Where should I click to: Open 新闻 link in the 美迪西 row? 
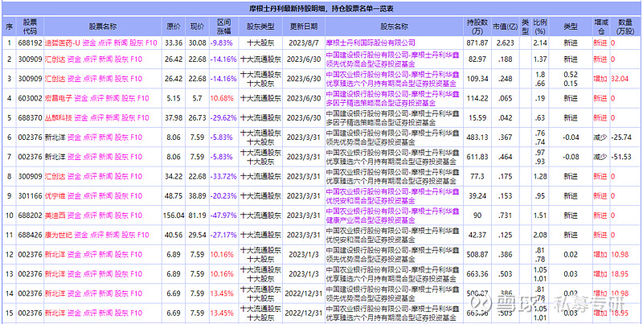pyautogui.click(x=105, y=215)
